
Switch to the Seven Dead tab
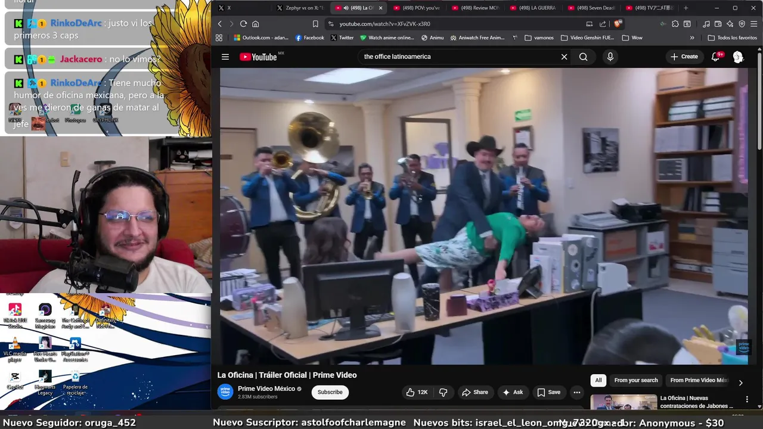[x=591, y=8]
